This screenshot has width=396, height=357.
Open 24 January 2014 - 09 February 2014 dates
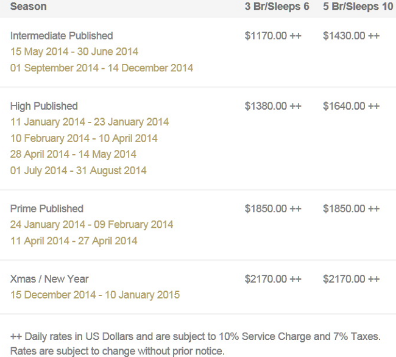[91, 224]
